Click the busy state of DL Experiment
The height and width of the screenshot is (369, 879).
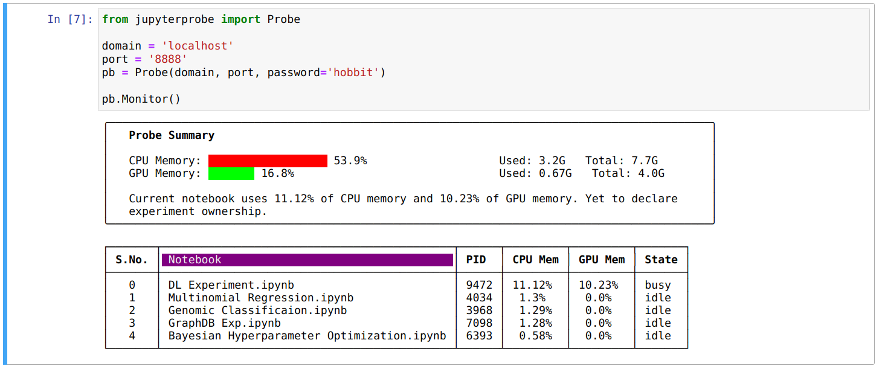(657, 285)
